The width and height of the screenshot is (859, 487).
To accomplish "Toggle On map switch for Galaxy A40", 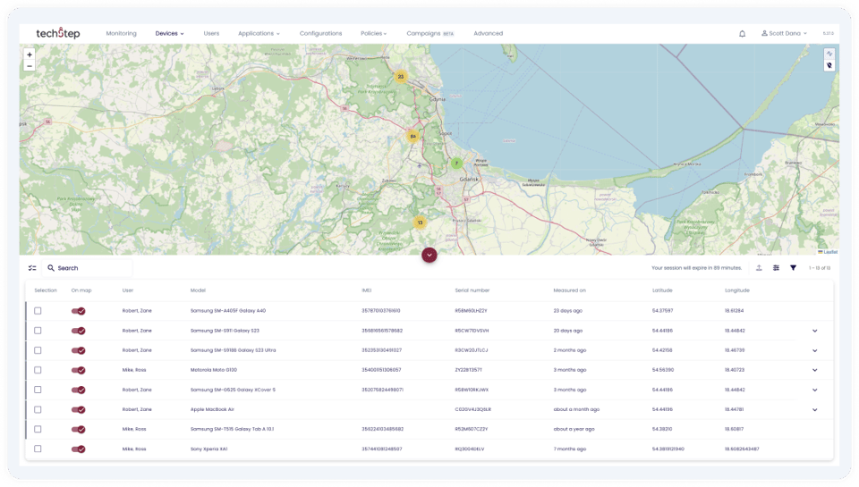I will [79, 311].
